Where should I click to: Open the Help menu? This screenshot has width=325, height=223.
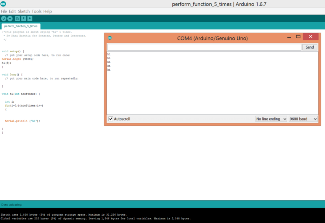click(48, 11)
